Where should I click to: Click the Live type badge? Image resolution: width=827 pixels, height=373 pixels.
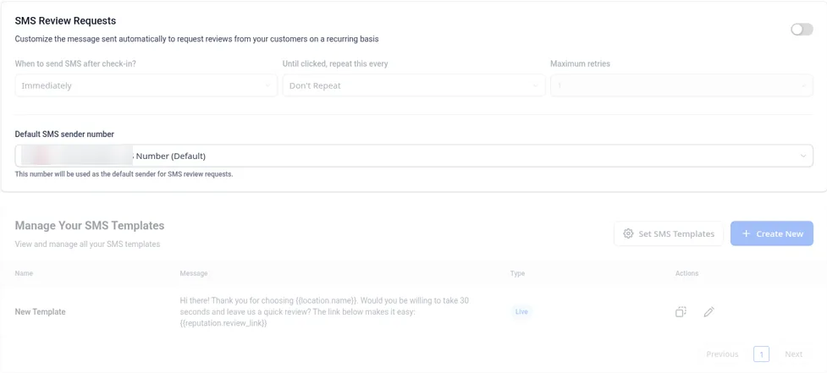point(521,312)
